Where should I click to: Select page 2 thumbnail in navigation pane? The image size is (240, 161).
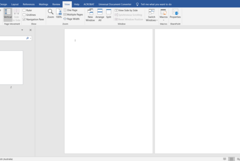point(11,68)
